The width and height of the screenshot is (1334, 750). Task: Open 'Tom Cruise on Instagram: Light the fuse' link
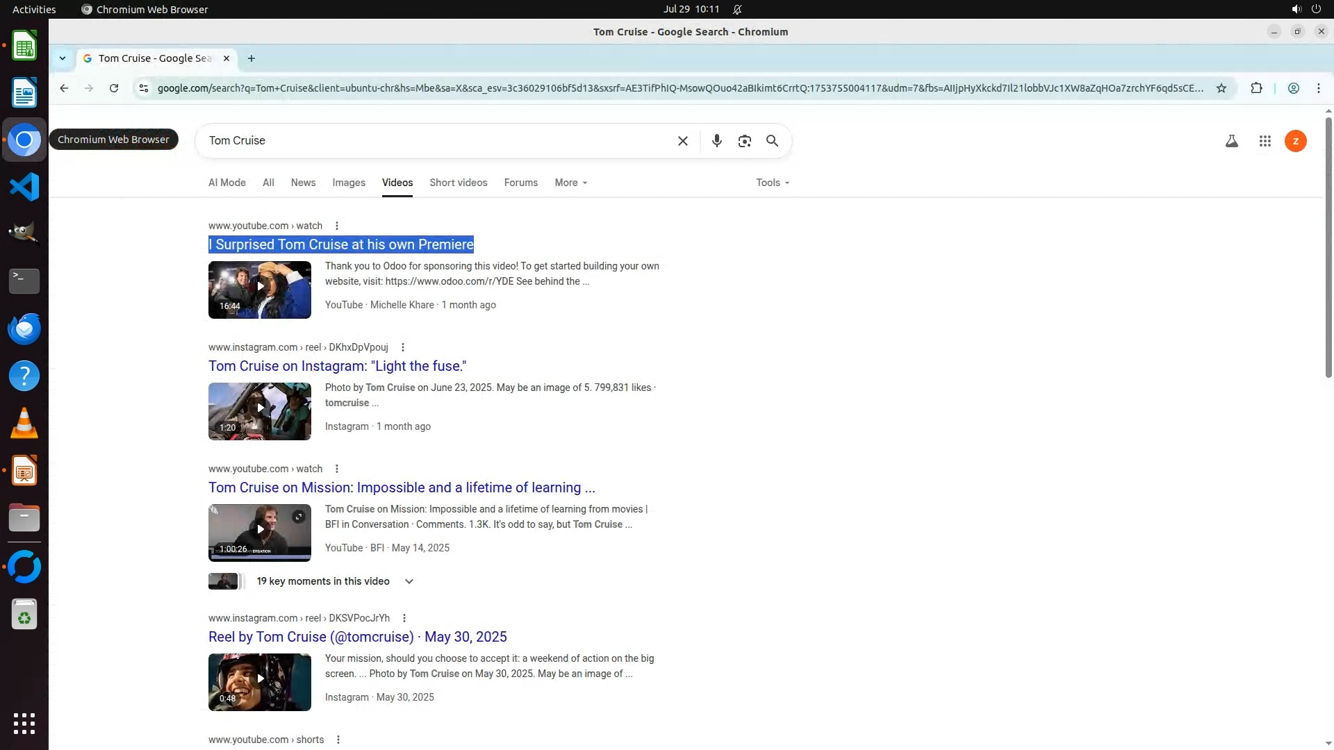point(337,366)
